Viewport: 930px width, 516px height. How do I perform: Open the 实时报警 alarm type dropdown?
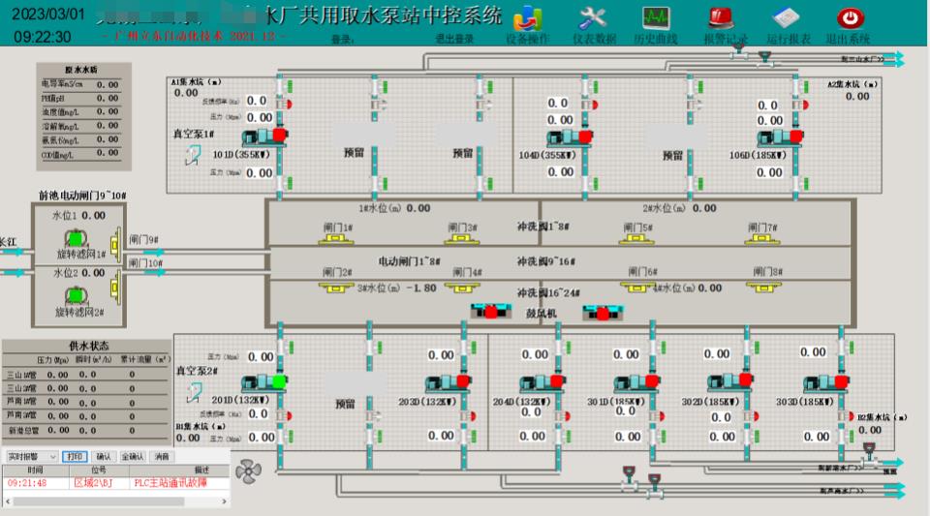click(x=32, y=457)
